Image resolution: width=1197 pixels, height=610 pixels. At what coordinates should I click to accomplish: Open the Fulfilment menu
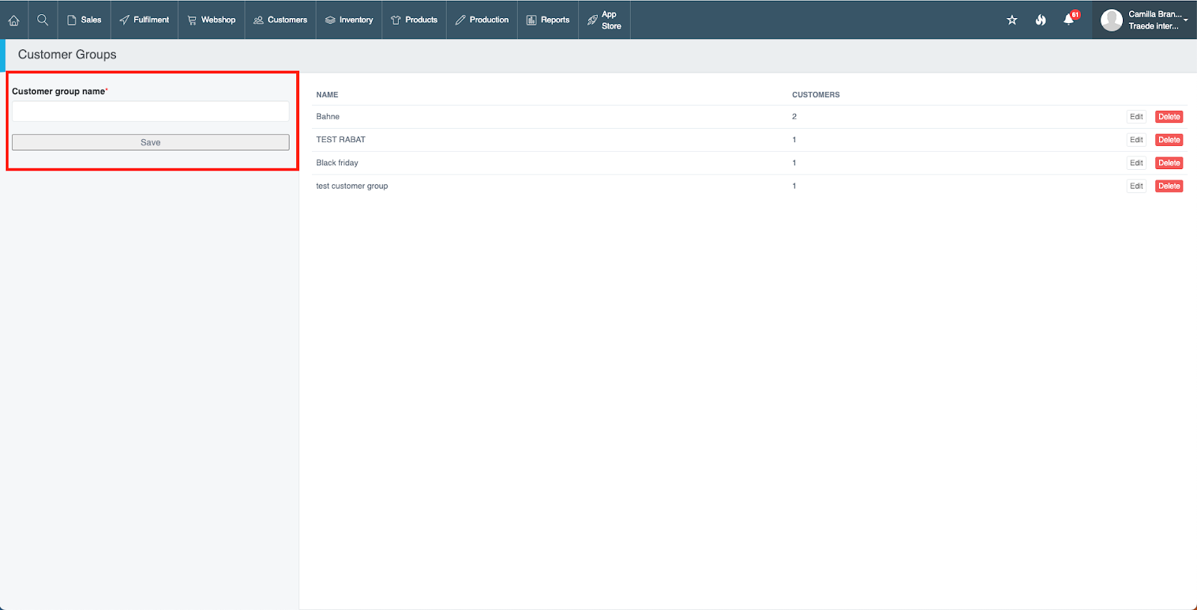click(144, 20)
